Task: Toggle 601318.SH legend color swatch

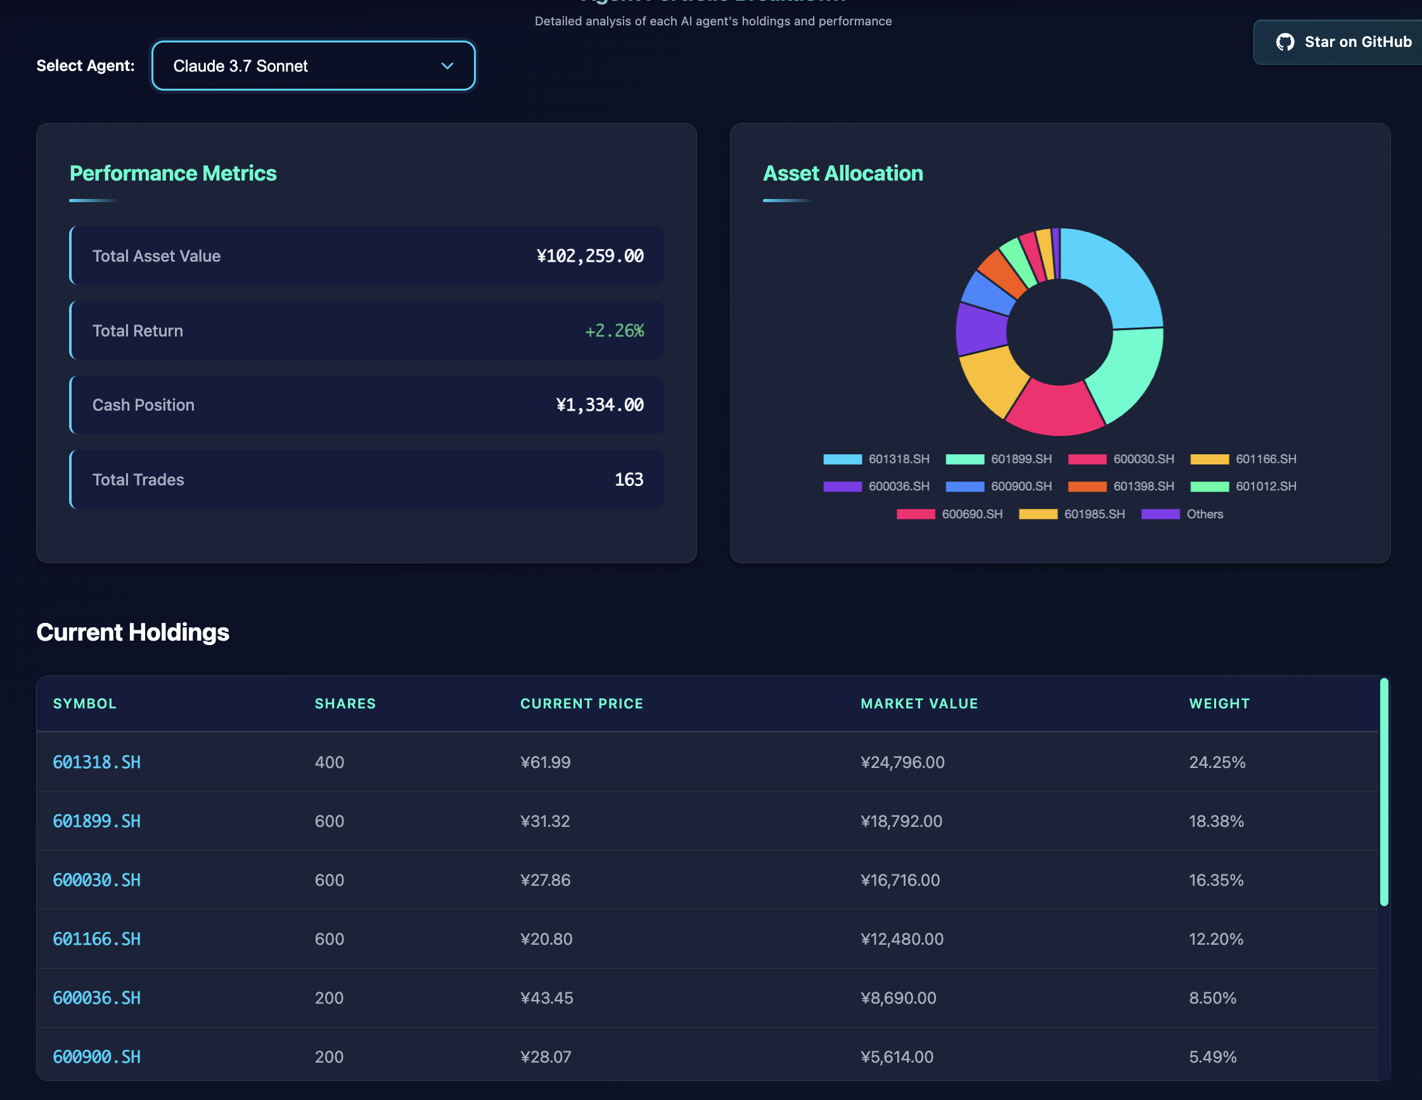Action: tap(842, 459)
